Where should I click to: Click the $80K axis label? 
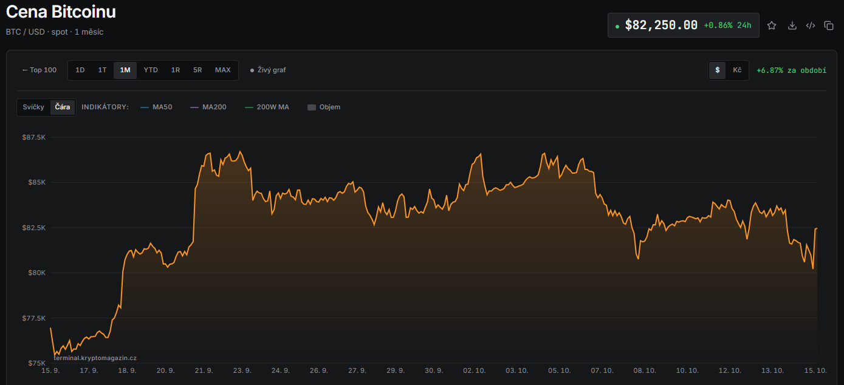tap(36, 273)
